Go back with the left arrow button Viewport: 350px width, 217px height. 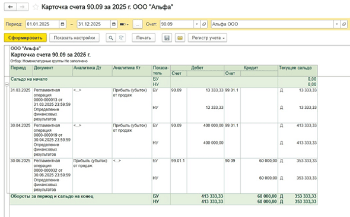click(x=10, y=7)
